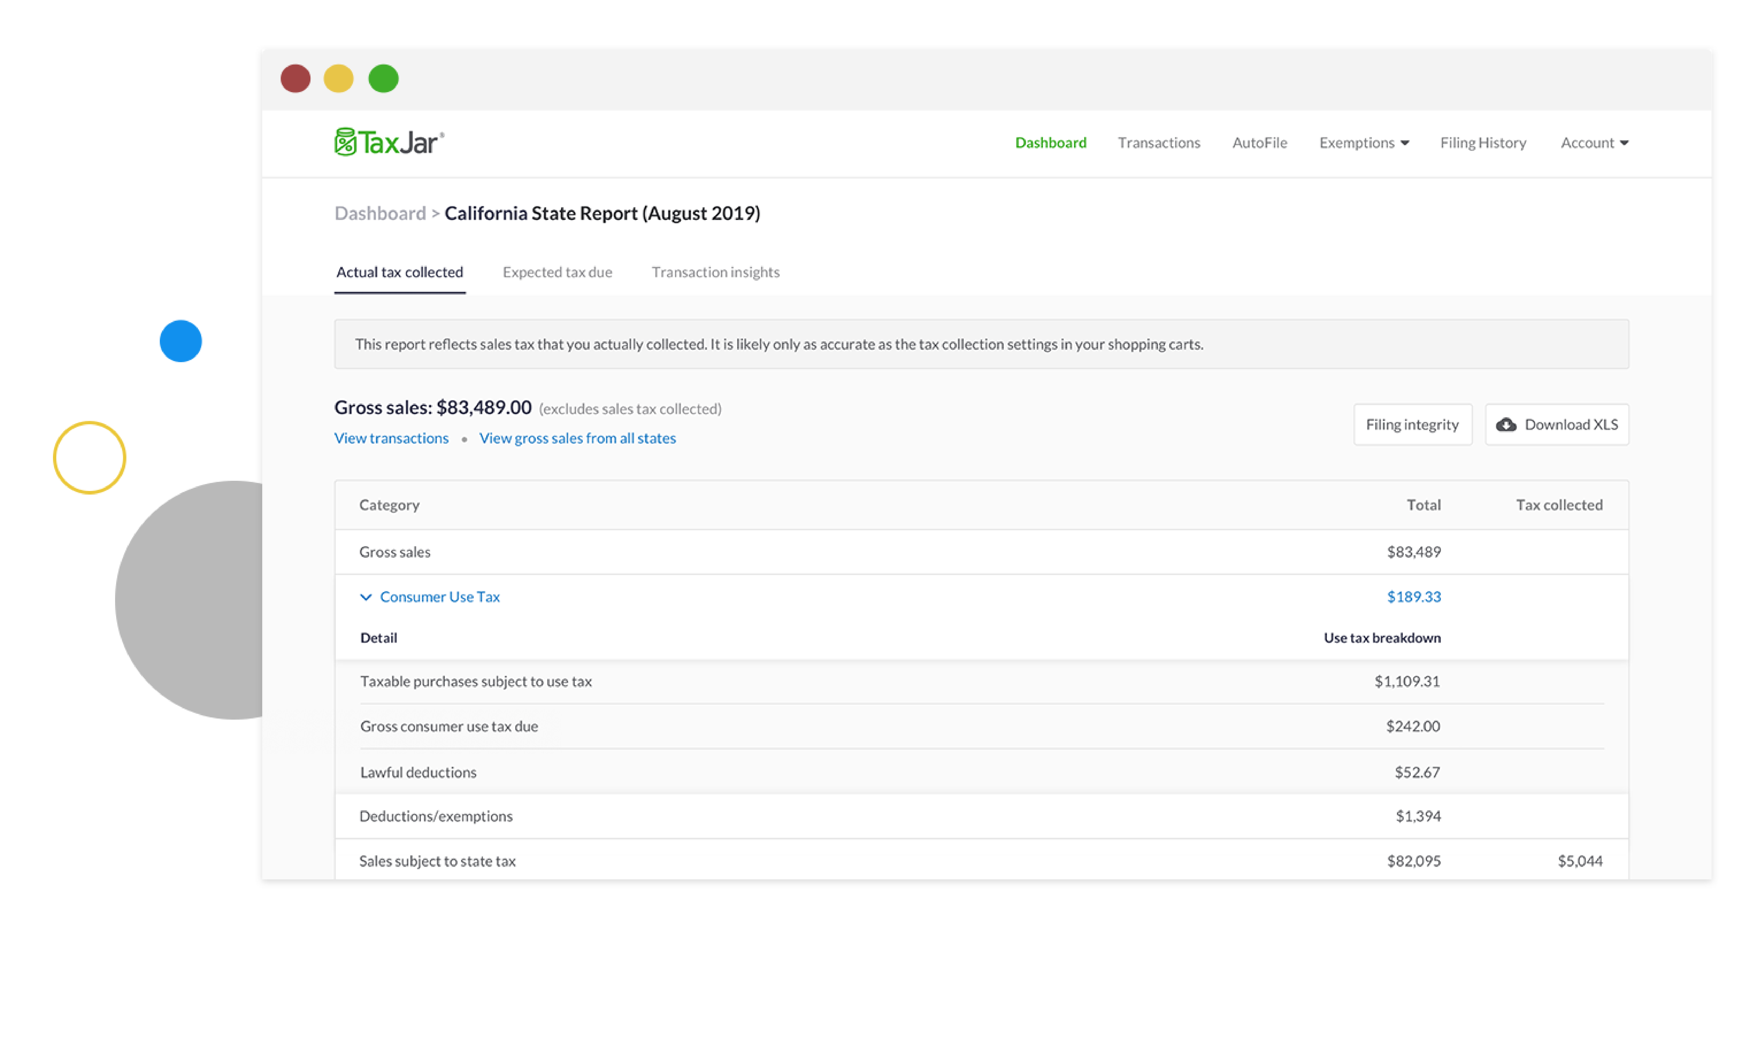Click the Taxable purchases subject to use tax label

point(476,681)
